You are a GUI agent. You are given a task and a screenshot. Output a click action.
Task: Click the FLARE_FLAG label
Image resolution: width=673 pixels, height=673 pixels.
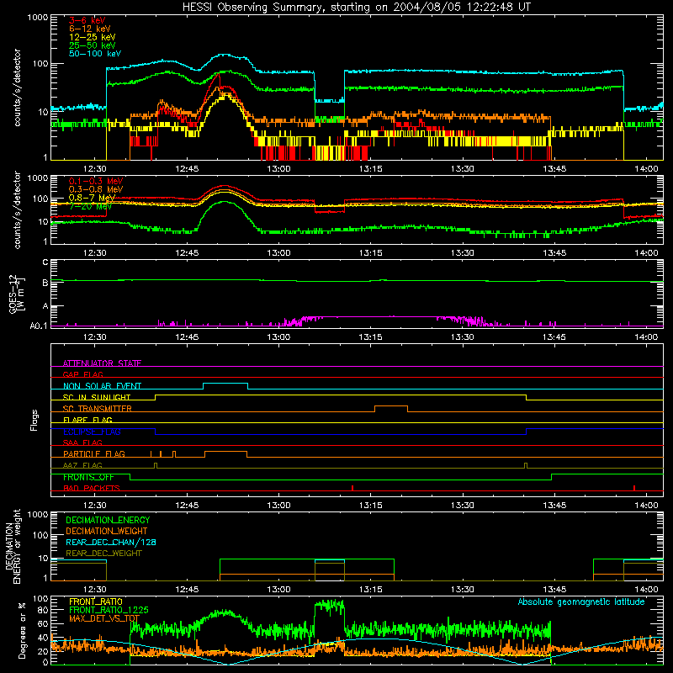[87, 420]
